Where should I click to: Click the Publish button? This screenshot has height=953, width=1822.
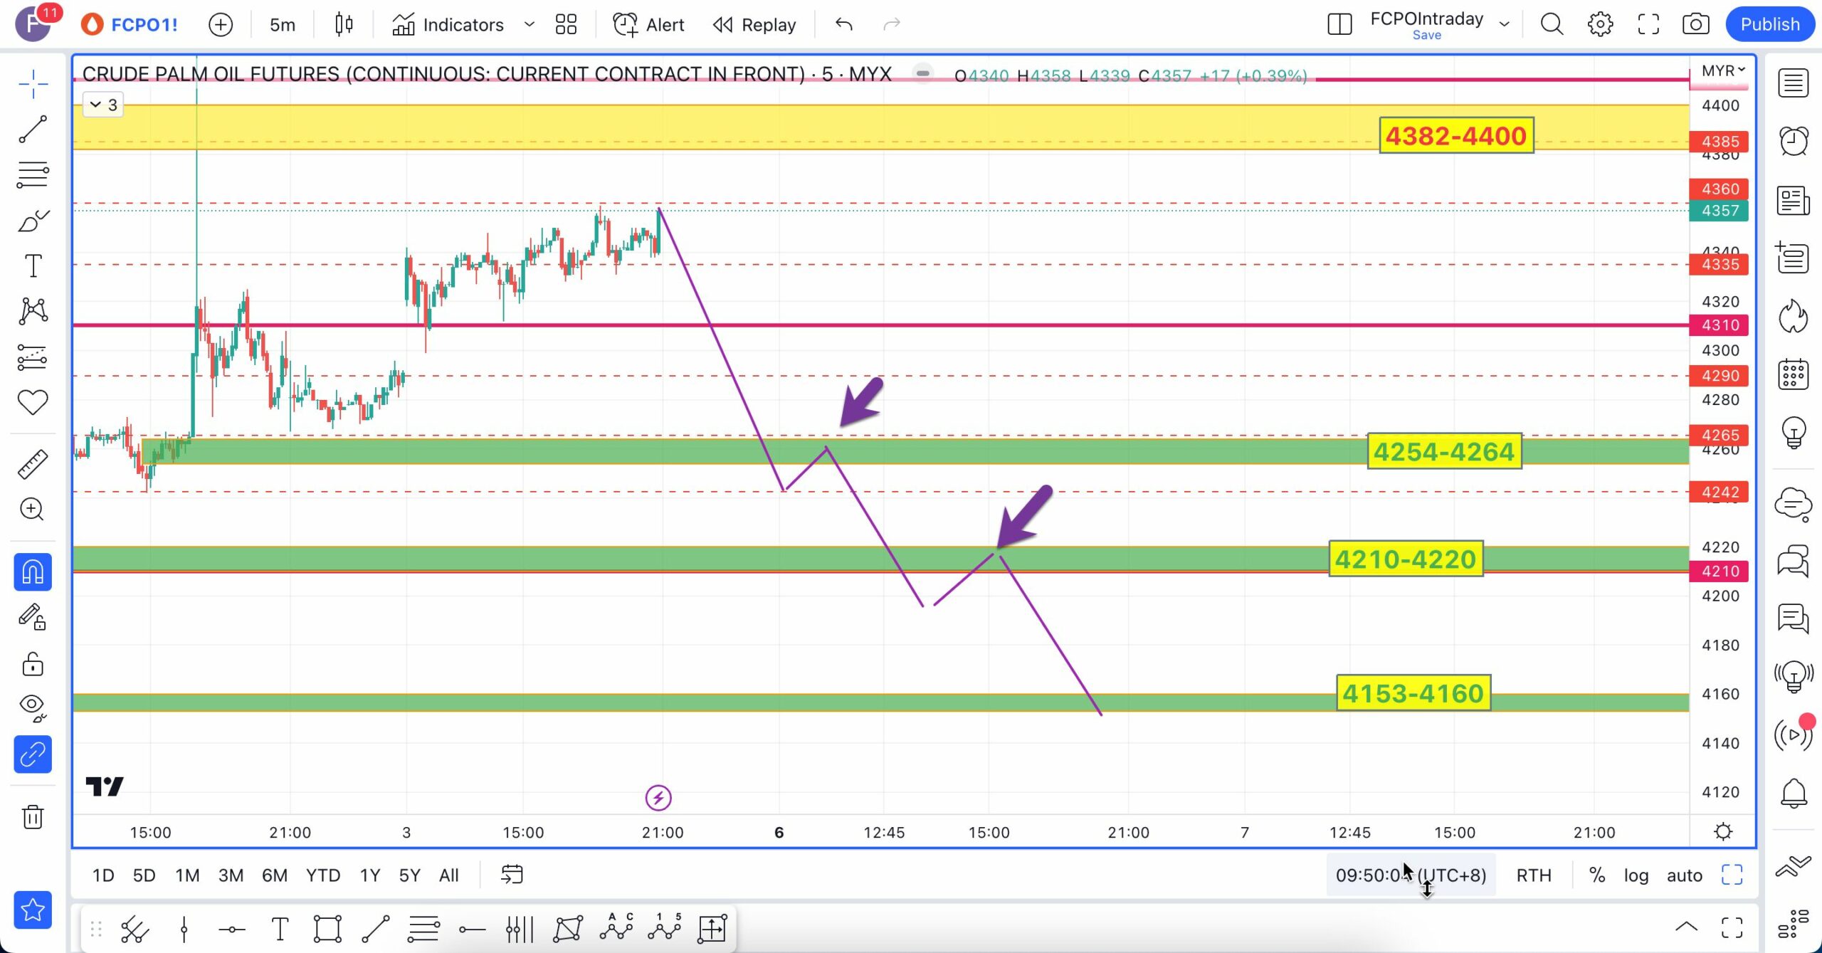(x=1769, y=24)
